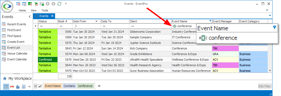Collapse the ribbon using the chevron at right
The image size is (281, 96).
[x=267, y=10]
